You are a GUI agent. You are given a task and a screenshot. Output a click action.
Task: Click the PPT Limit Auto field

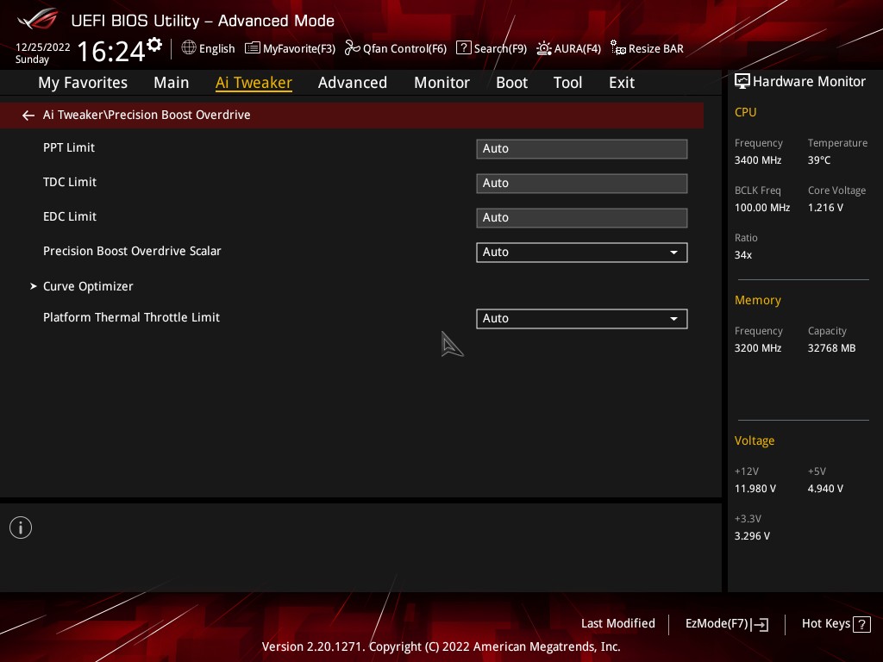[x=582, y=148]
